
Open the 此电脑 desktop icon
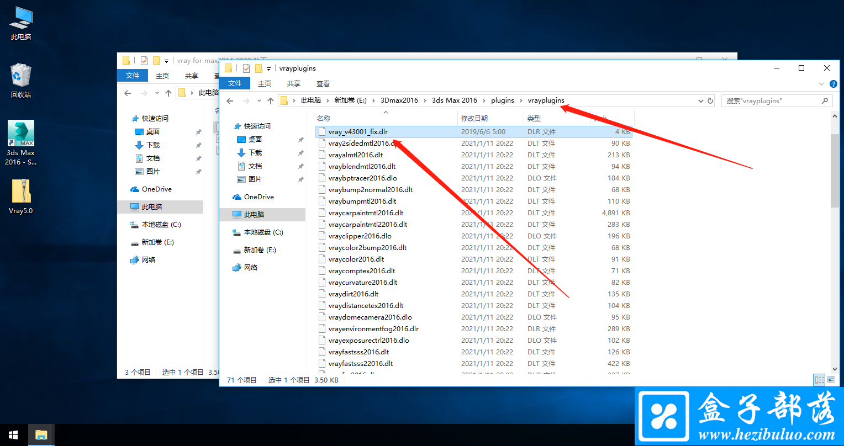tap(21, 23)
